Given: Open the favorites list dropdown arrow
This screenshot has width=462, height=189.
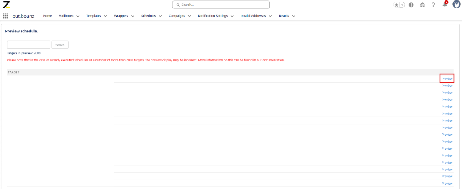Looking at the screenshot, I should [x=402, y=5].
